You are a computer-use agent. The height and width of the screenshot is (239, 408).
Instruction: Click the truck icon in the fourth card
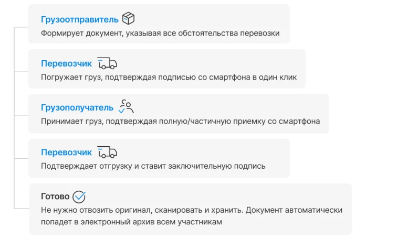point(107,152)
